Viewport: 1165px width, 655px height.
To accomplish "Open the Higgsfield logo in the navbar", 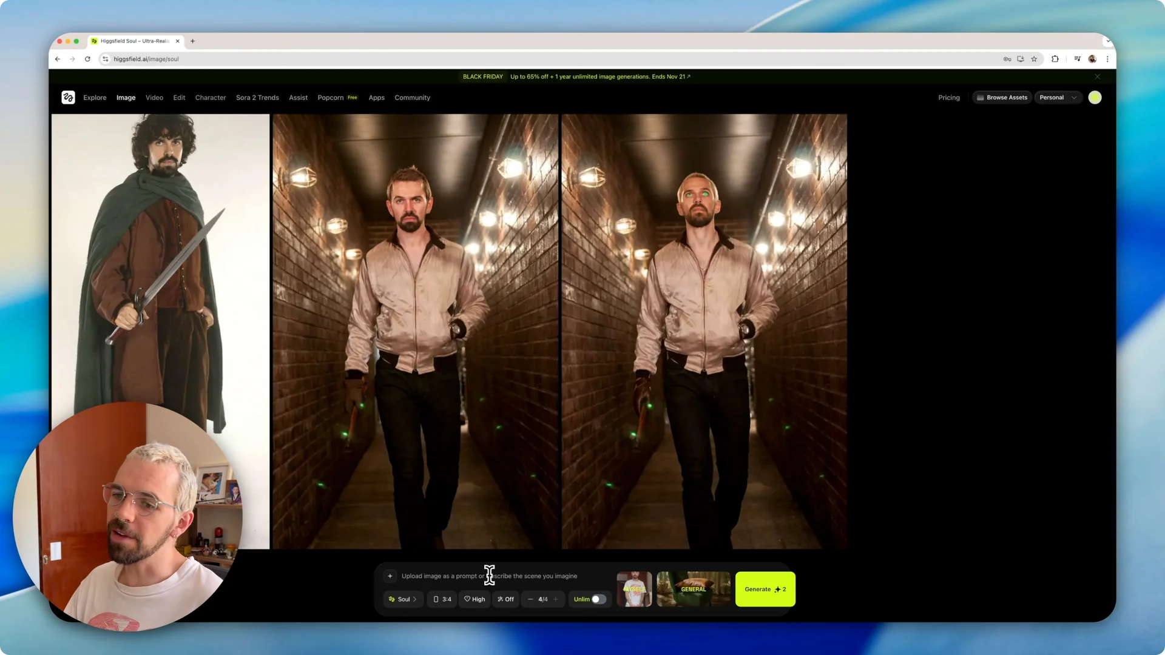I will 68,97.
